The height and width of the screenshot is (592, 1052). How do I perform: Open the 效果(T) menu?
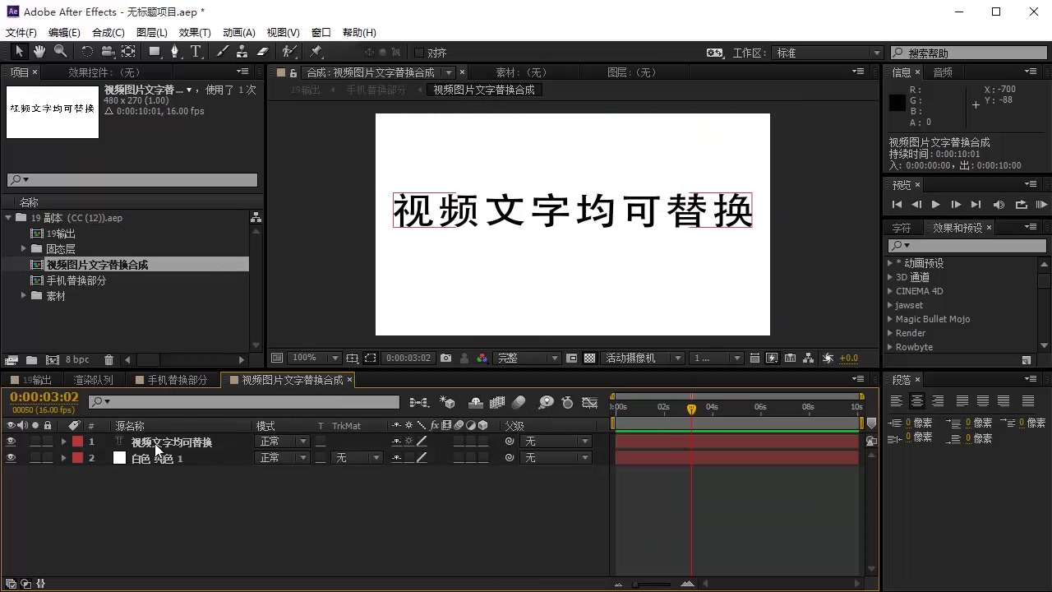tap(194, 32)
